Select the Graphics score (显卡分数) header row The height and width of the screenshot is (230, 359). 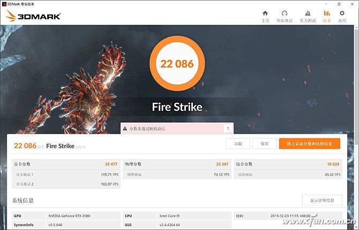[66, 164]
